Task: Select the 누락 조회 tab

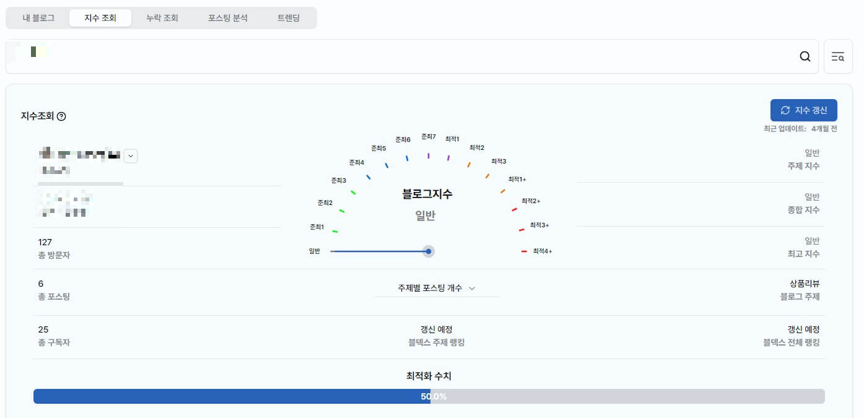Action: [162, 18]
